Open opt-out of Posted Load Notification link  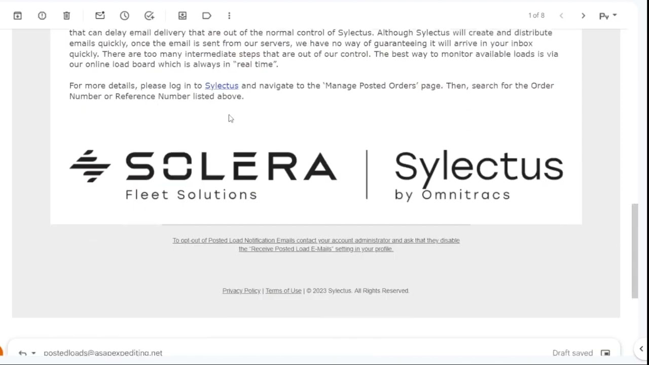coord(316,244)
